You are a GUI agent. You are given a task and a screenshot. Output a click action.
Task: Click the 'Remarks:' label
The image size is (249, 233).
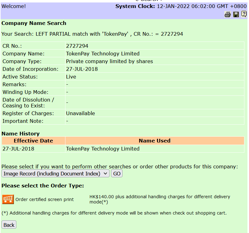click(x=15, y=84)
